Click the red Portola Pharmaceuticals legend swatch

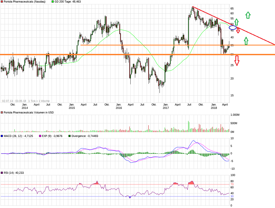(2, 2)
